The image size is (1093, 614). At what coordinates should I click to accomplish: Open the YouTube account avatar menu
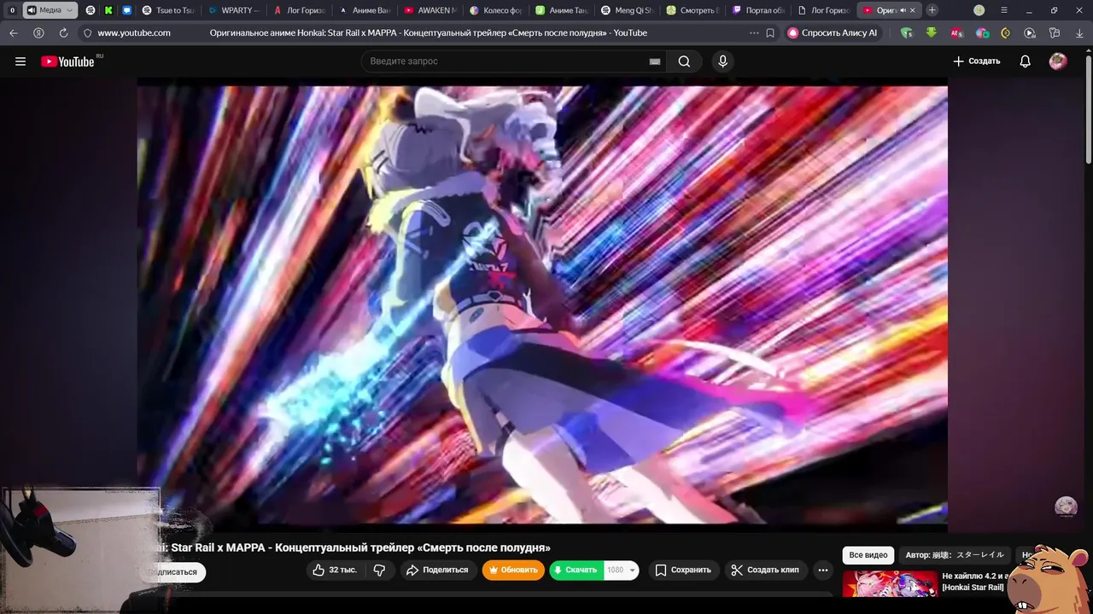(1058, 61)
